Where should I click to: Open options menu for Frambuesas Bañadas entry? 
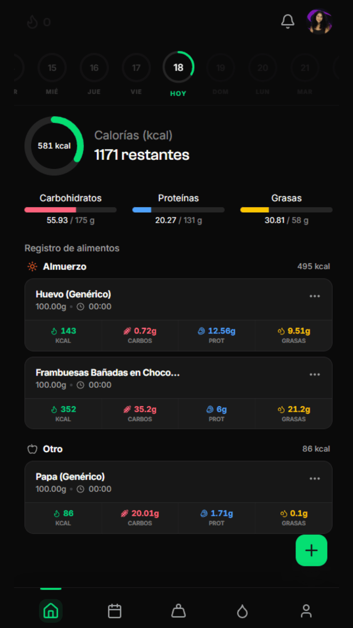pos(314,375)
